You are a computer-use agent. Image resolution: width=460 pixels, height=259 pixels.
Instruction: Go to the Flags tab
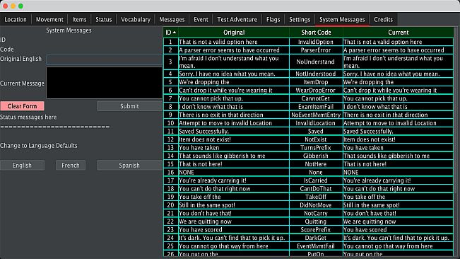point(273,20)
